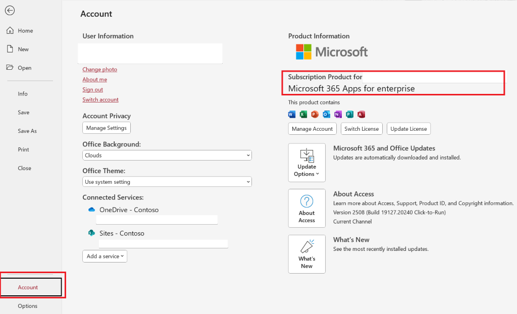Click the SharePoint Sites icon
The image size is (517, 314).
92,233
